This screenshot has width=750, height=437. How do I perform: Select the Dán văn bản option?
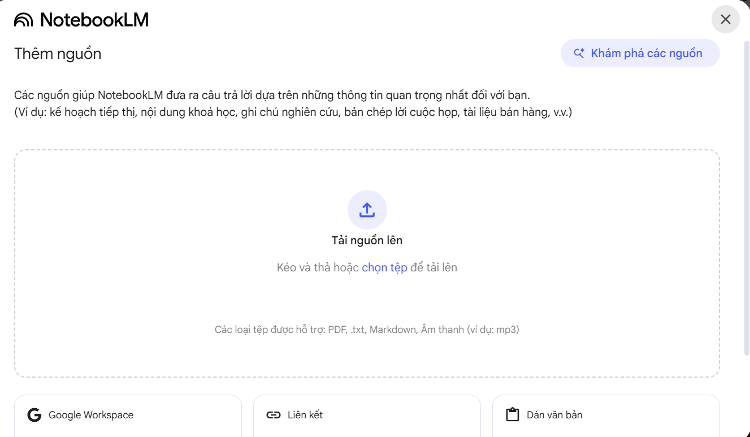click(554, 415)
